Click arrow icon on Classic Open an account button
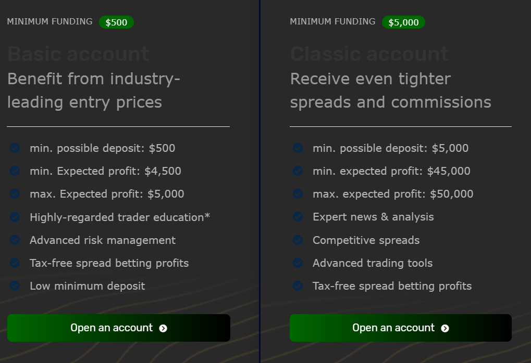Image resolution: width=531 pixels, height=363 pixels. click(445, 328)
